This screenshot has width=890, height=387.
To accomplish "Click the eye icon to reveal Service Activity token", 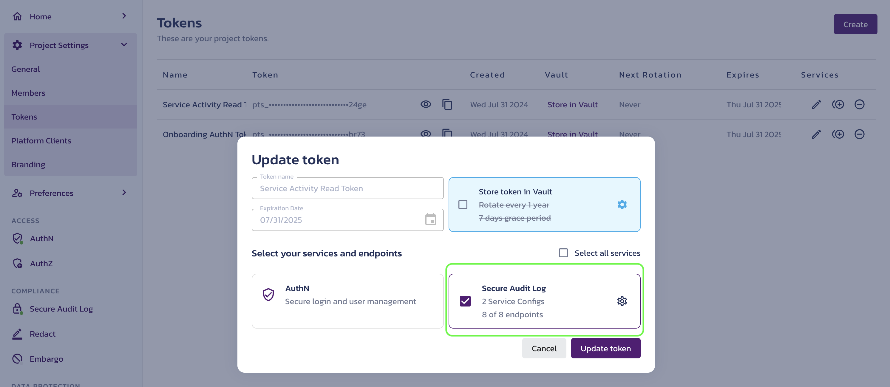I will [425, 104].
